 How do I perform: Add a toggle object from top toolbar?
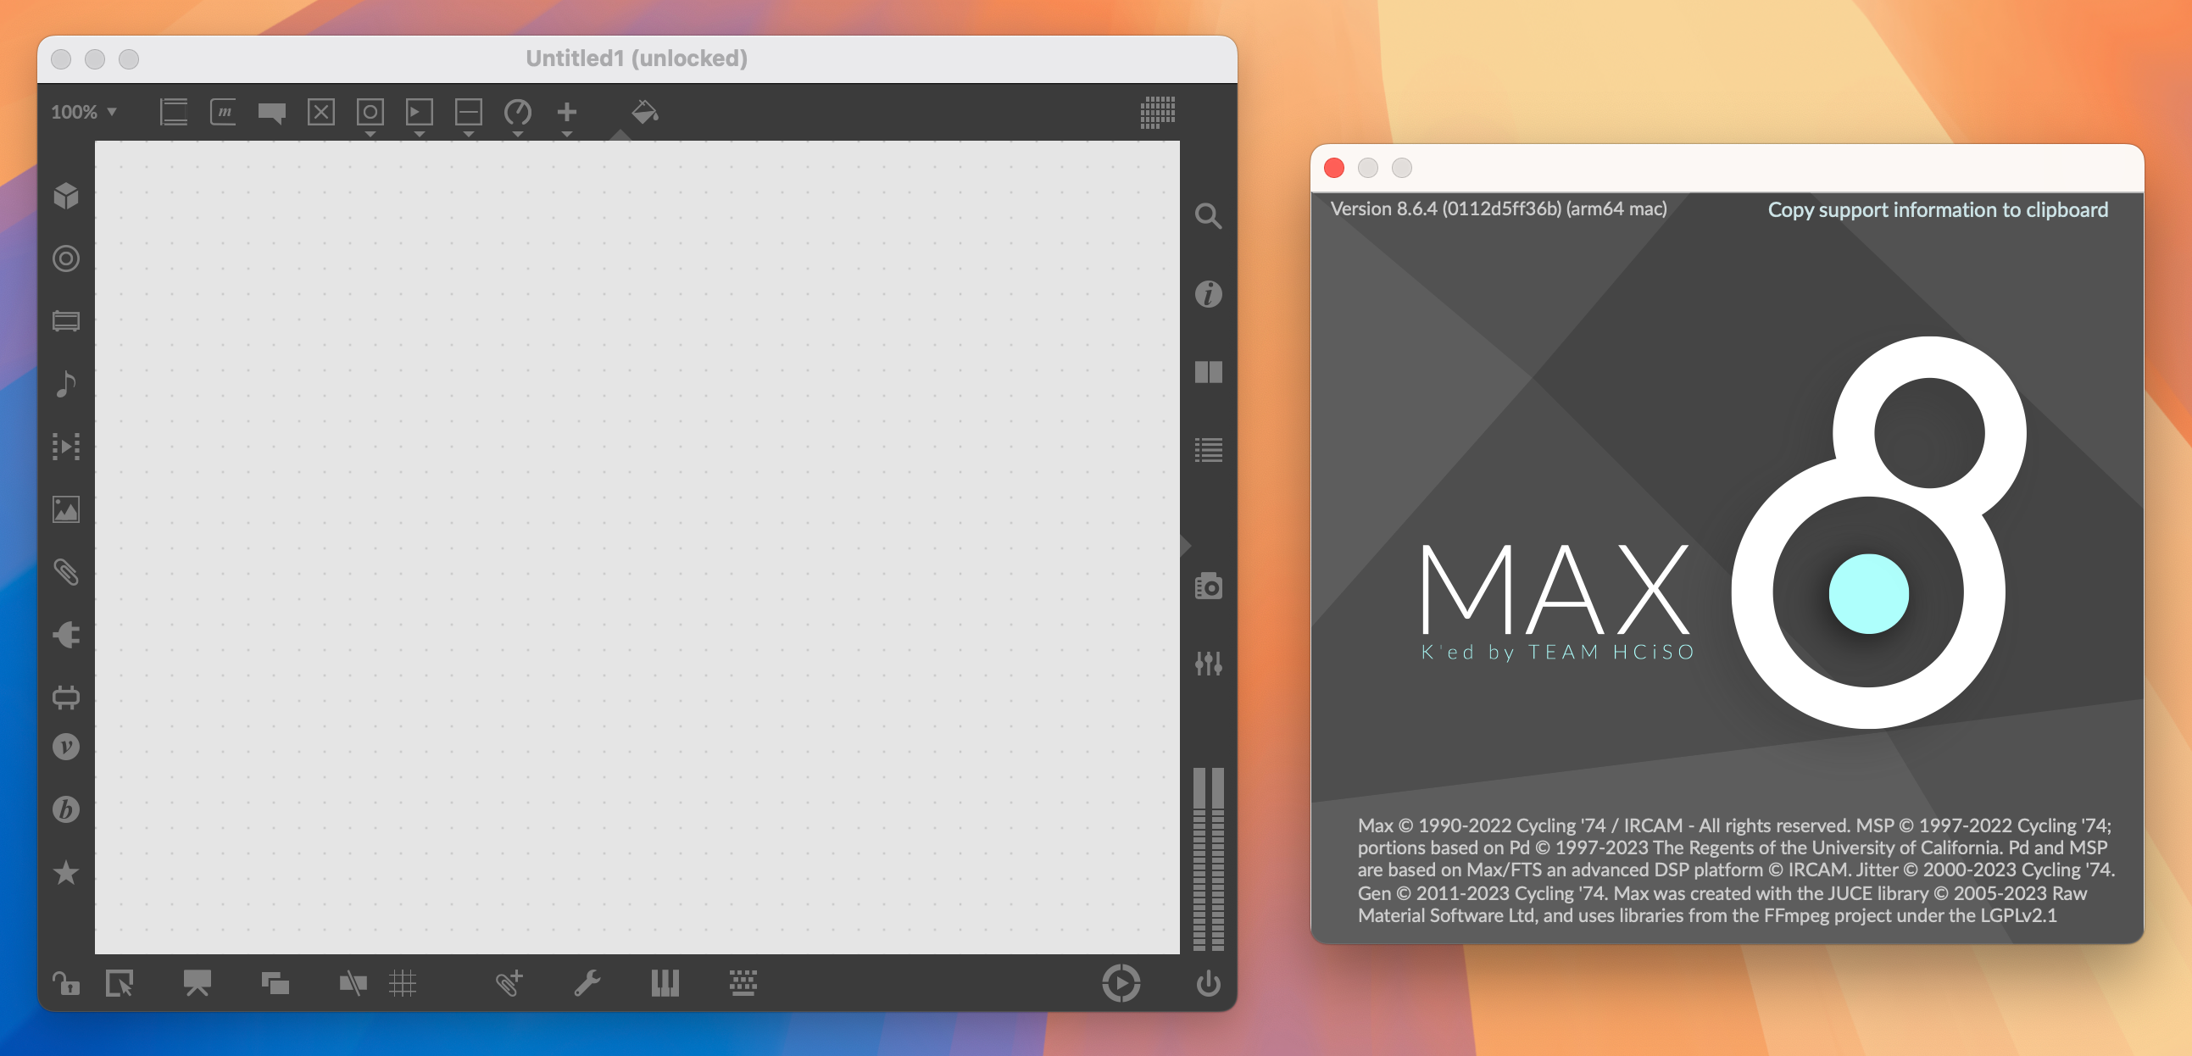[x=320, y=113]
